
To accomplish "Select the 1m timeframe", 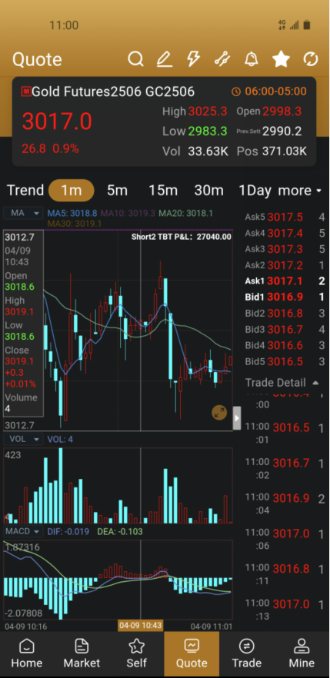I will pos(72,191).
